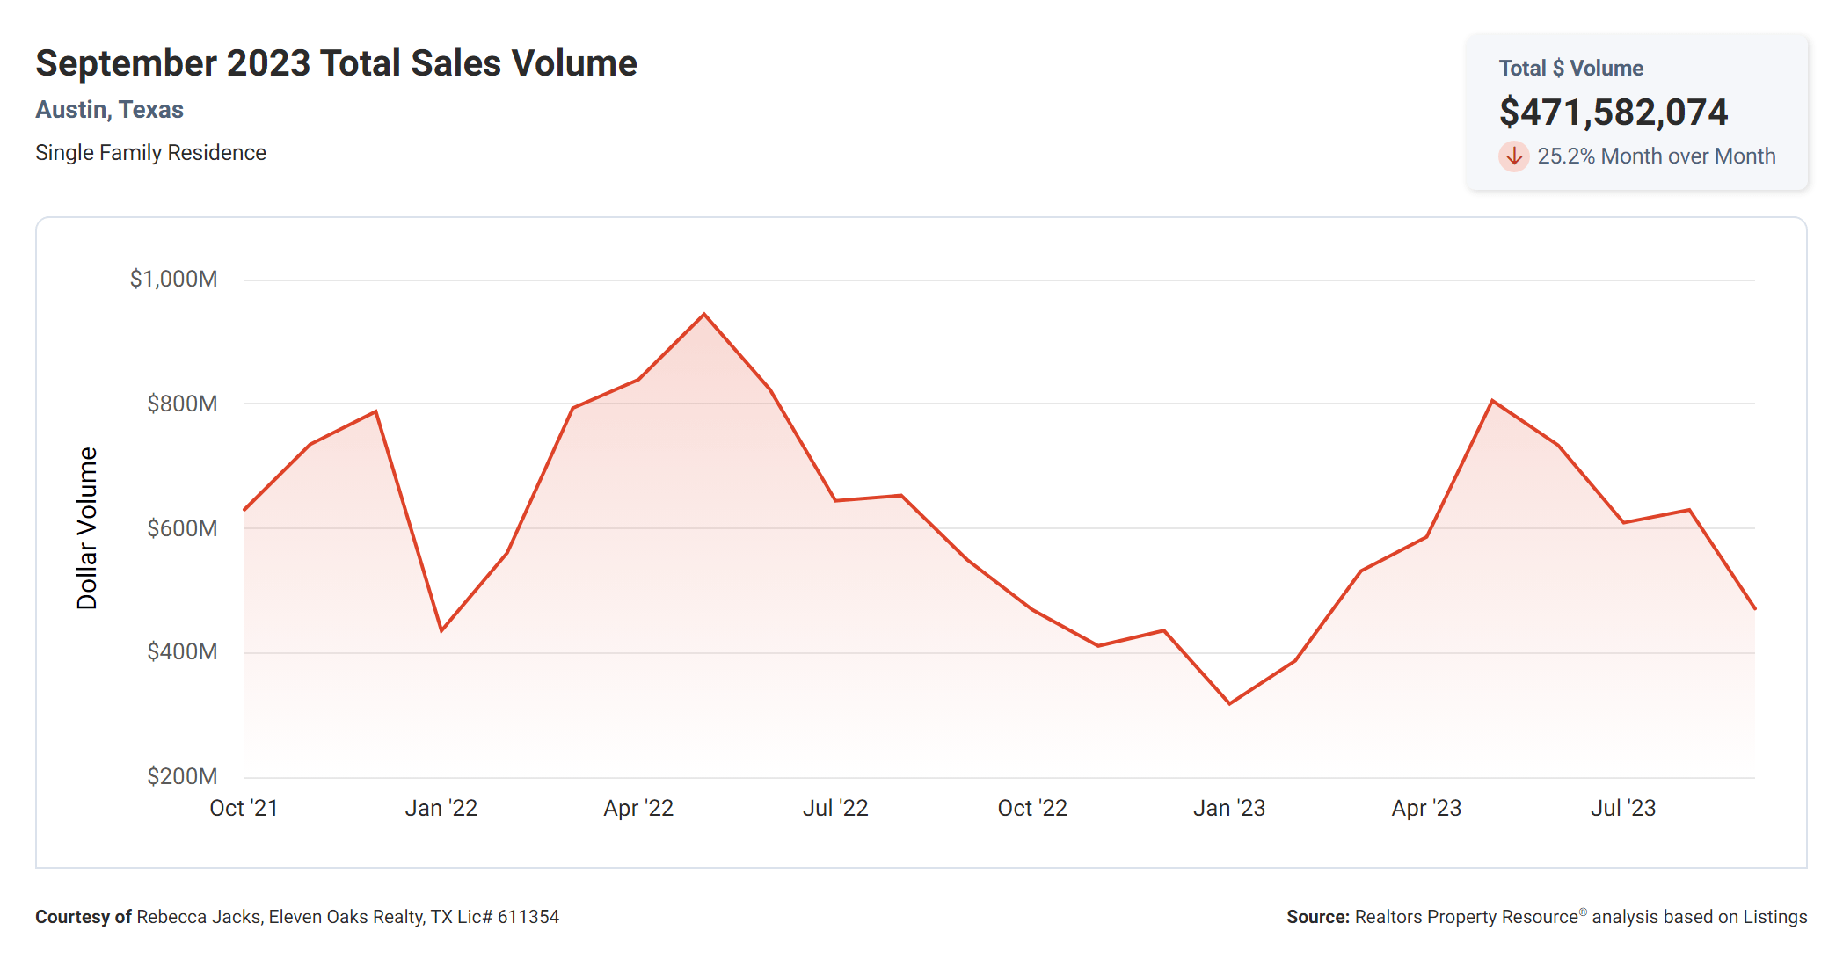Screen dimensions: 1843x967
Task: Click the $400M y-axis label
Action: pyautogui.click(x=182, y=651)
